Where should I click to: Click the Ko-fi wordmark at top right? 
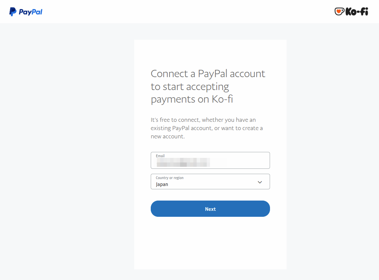(357, 12)
